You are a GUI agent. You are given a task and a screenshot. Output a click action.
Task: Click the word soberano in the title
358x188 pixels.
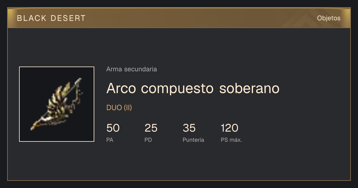click(249, 88)
